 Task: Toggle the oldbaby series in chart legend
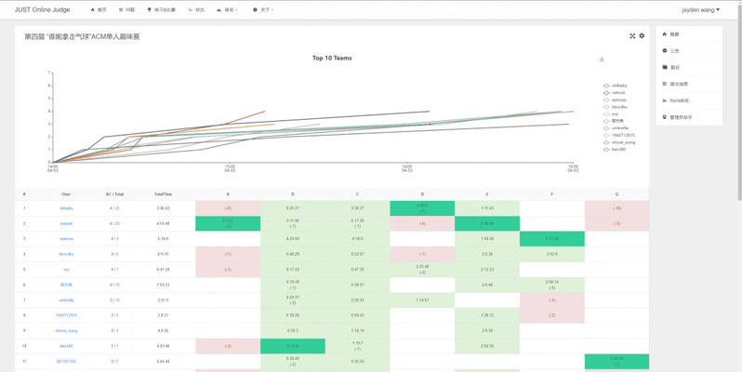[x=619, y=86]
